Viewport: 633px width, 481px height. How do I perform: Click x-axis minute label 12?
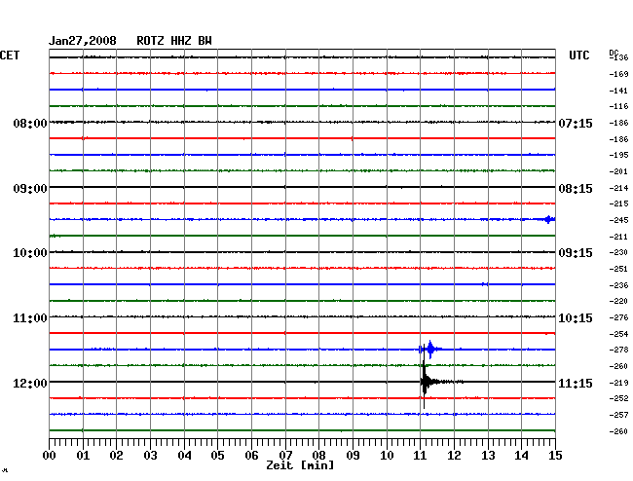[454, 456]
